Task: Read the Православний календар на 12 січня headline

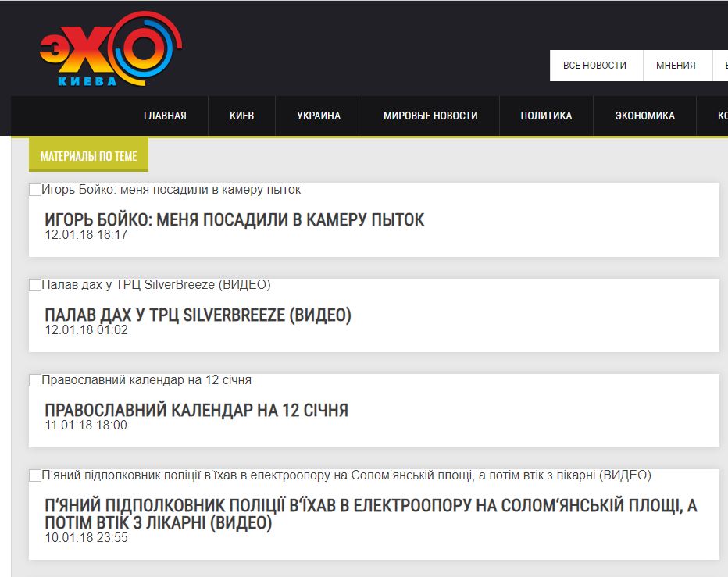Action: click(196, 411)
